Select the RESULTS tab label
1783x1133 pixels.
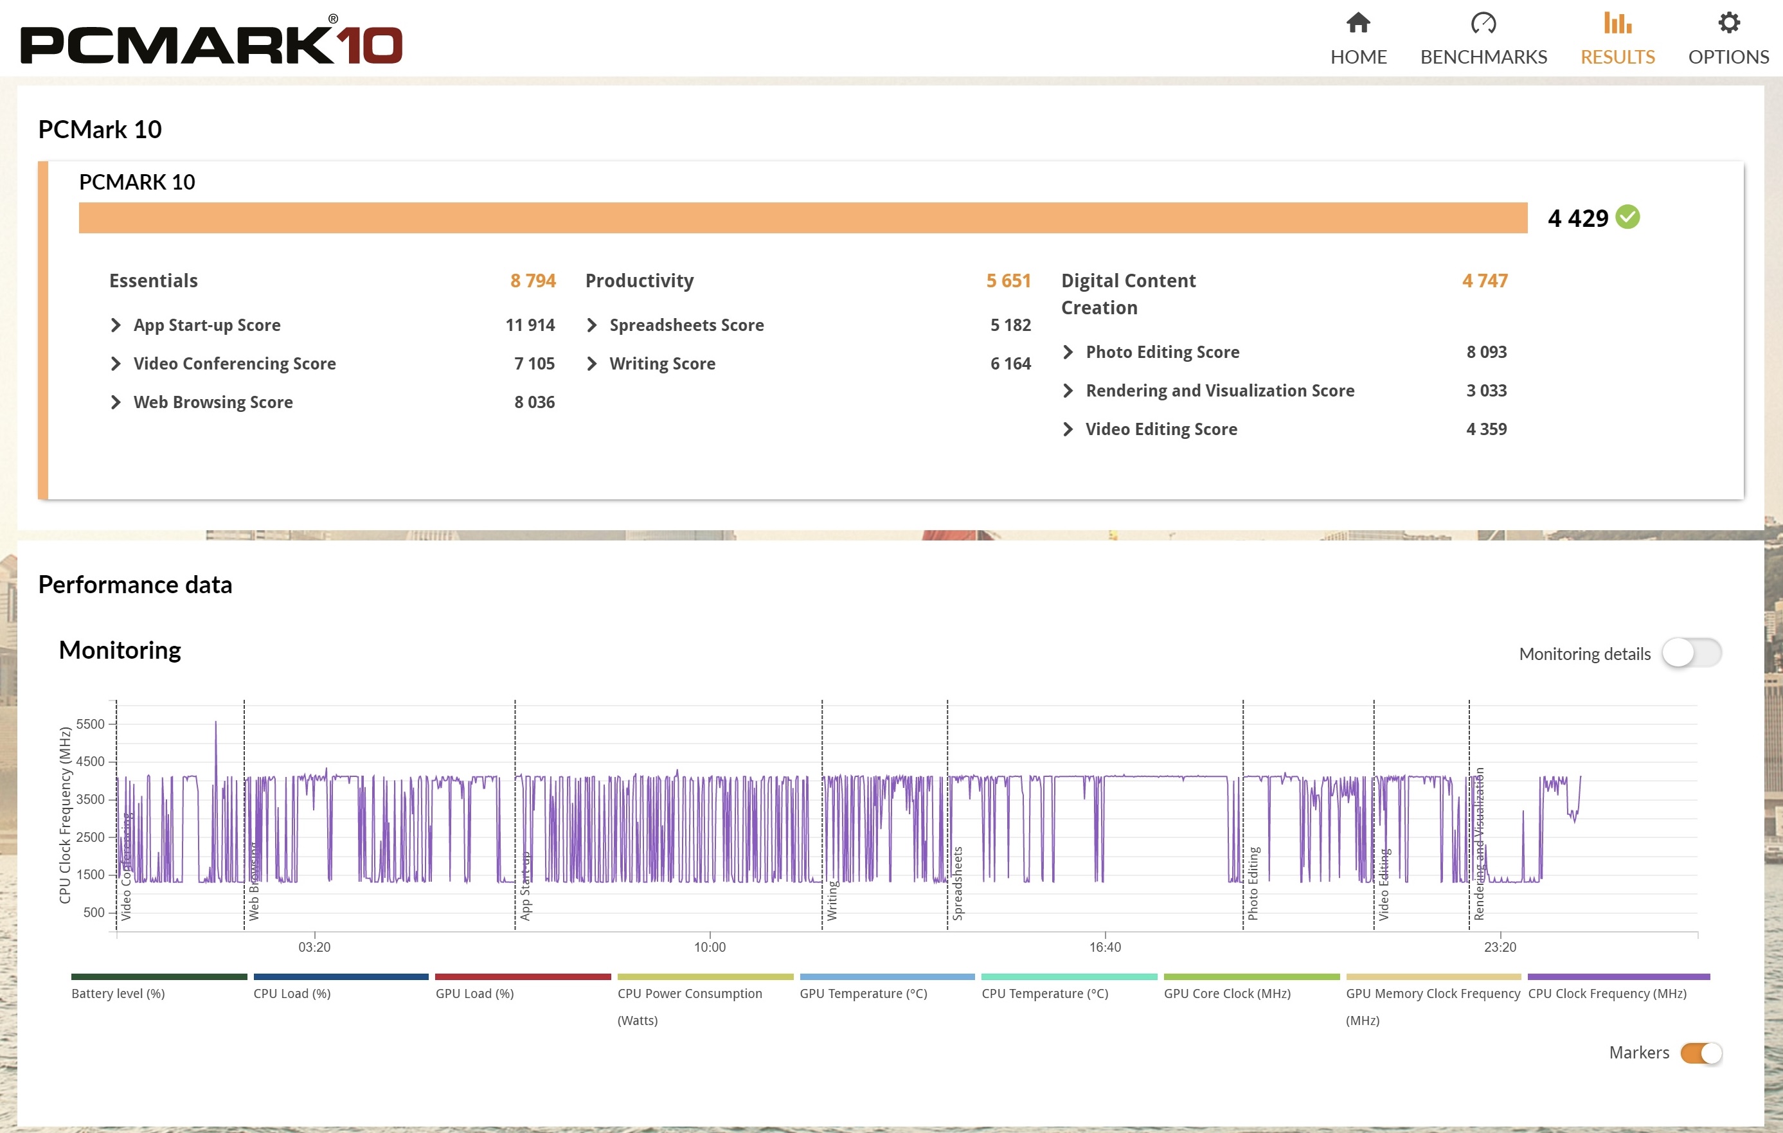pos(1617,57)
